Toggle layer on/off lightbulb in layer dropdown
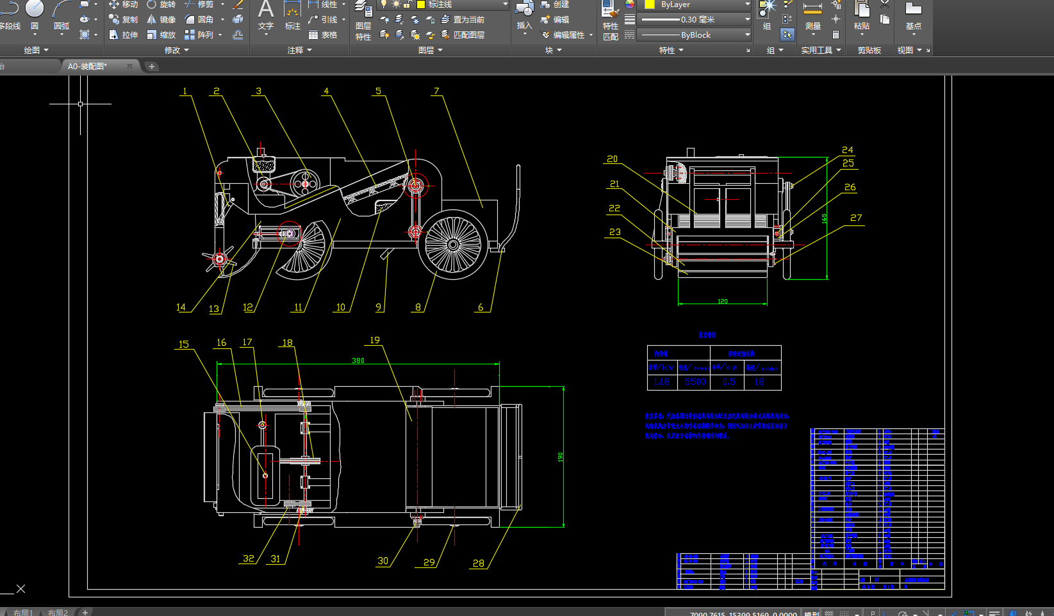The height and width of the screenshot is (616, 1054). [384, 4]
